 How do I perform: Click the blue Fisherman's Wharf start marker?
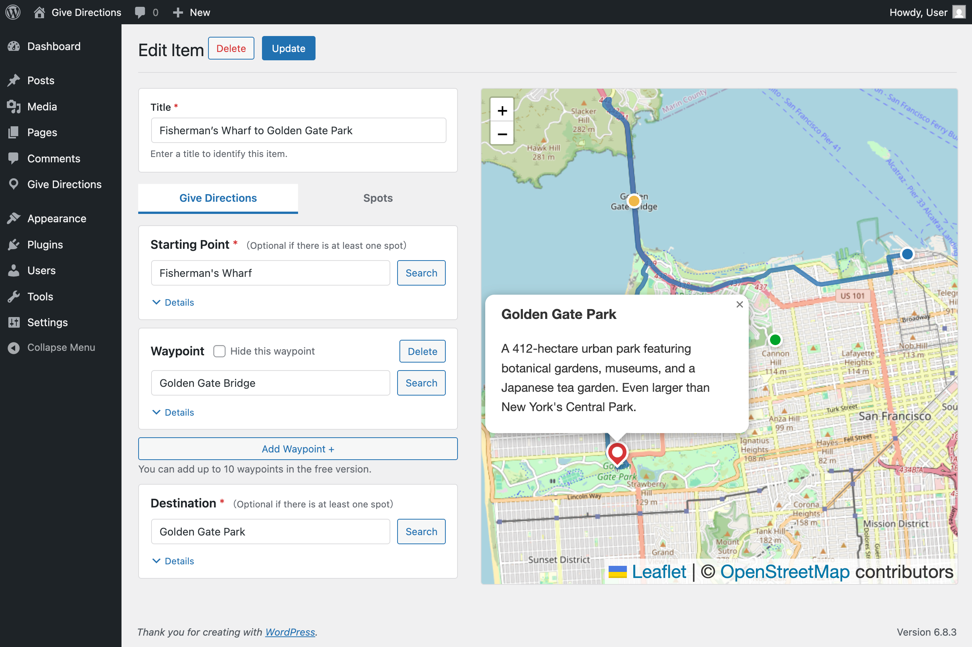[x=907, y=254]
